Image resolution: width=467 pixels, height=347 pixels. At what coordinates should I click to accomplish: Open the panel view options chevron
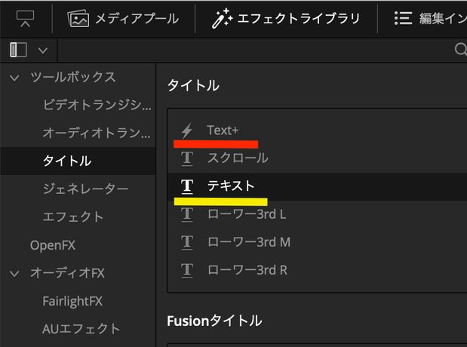[x=43, y=51]
